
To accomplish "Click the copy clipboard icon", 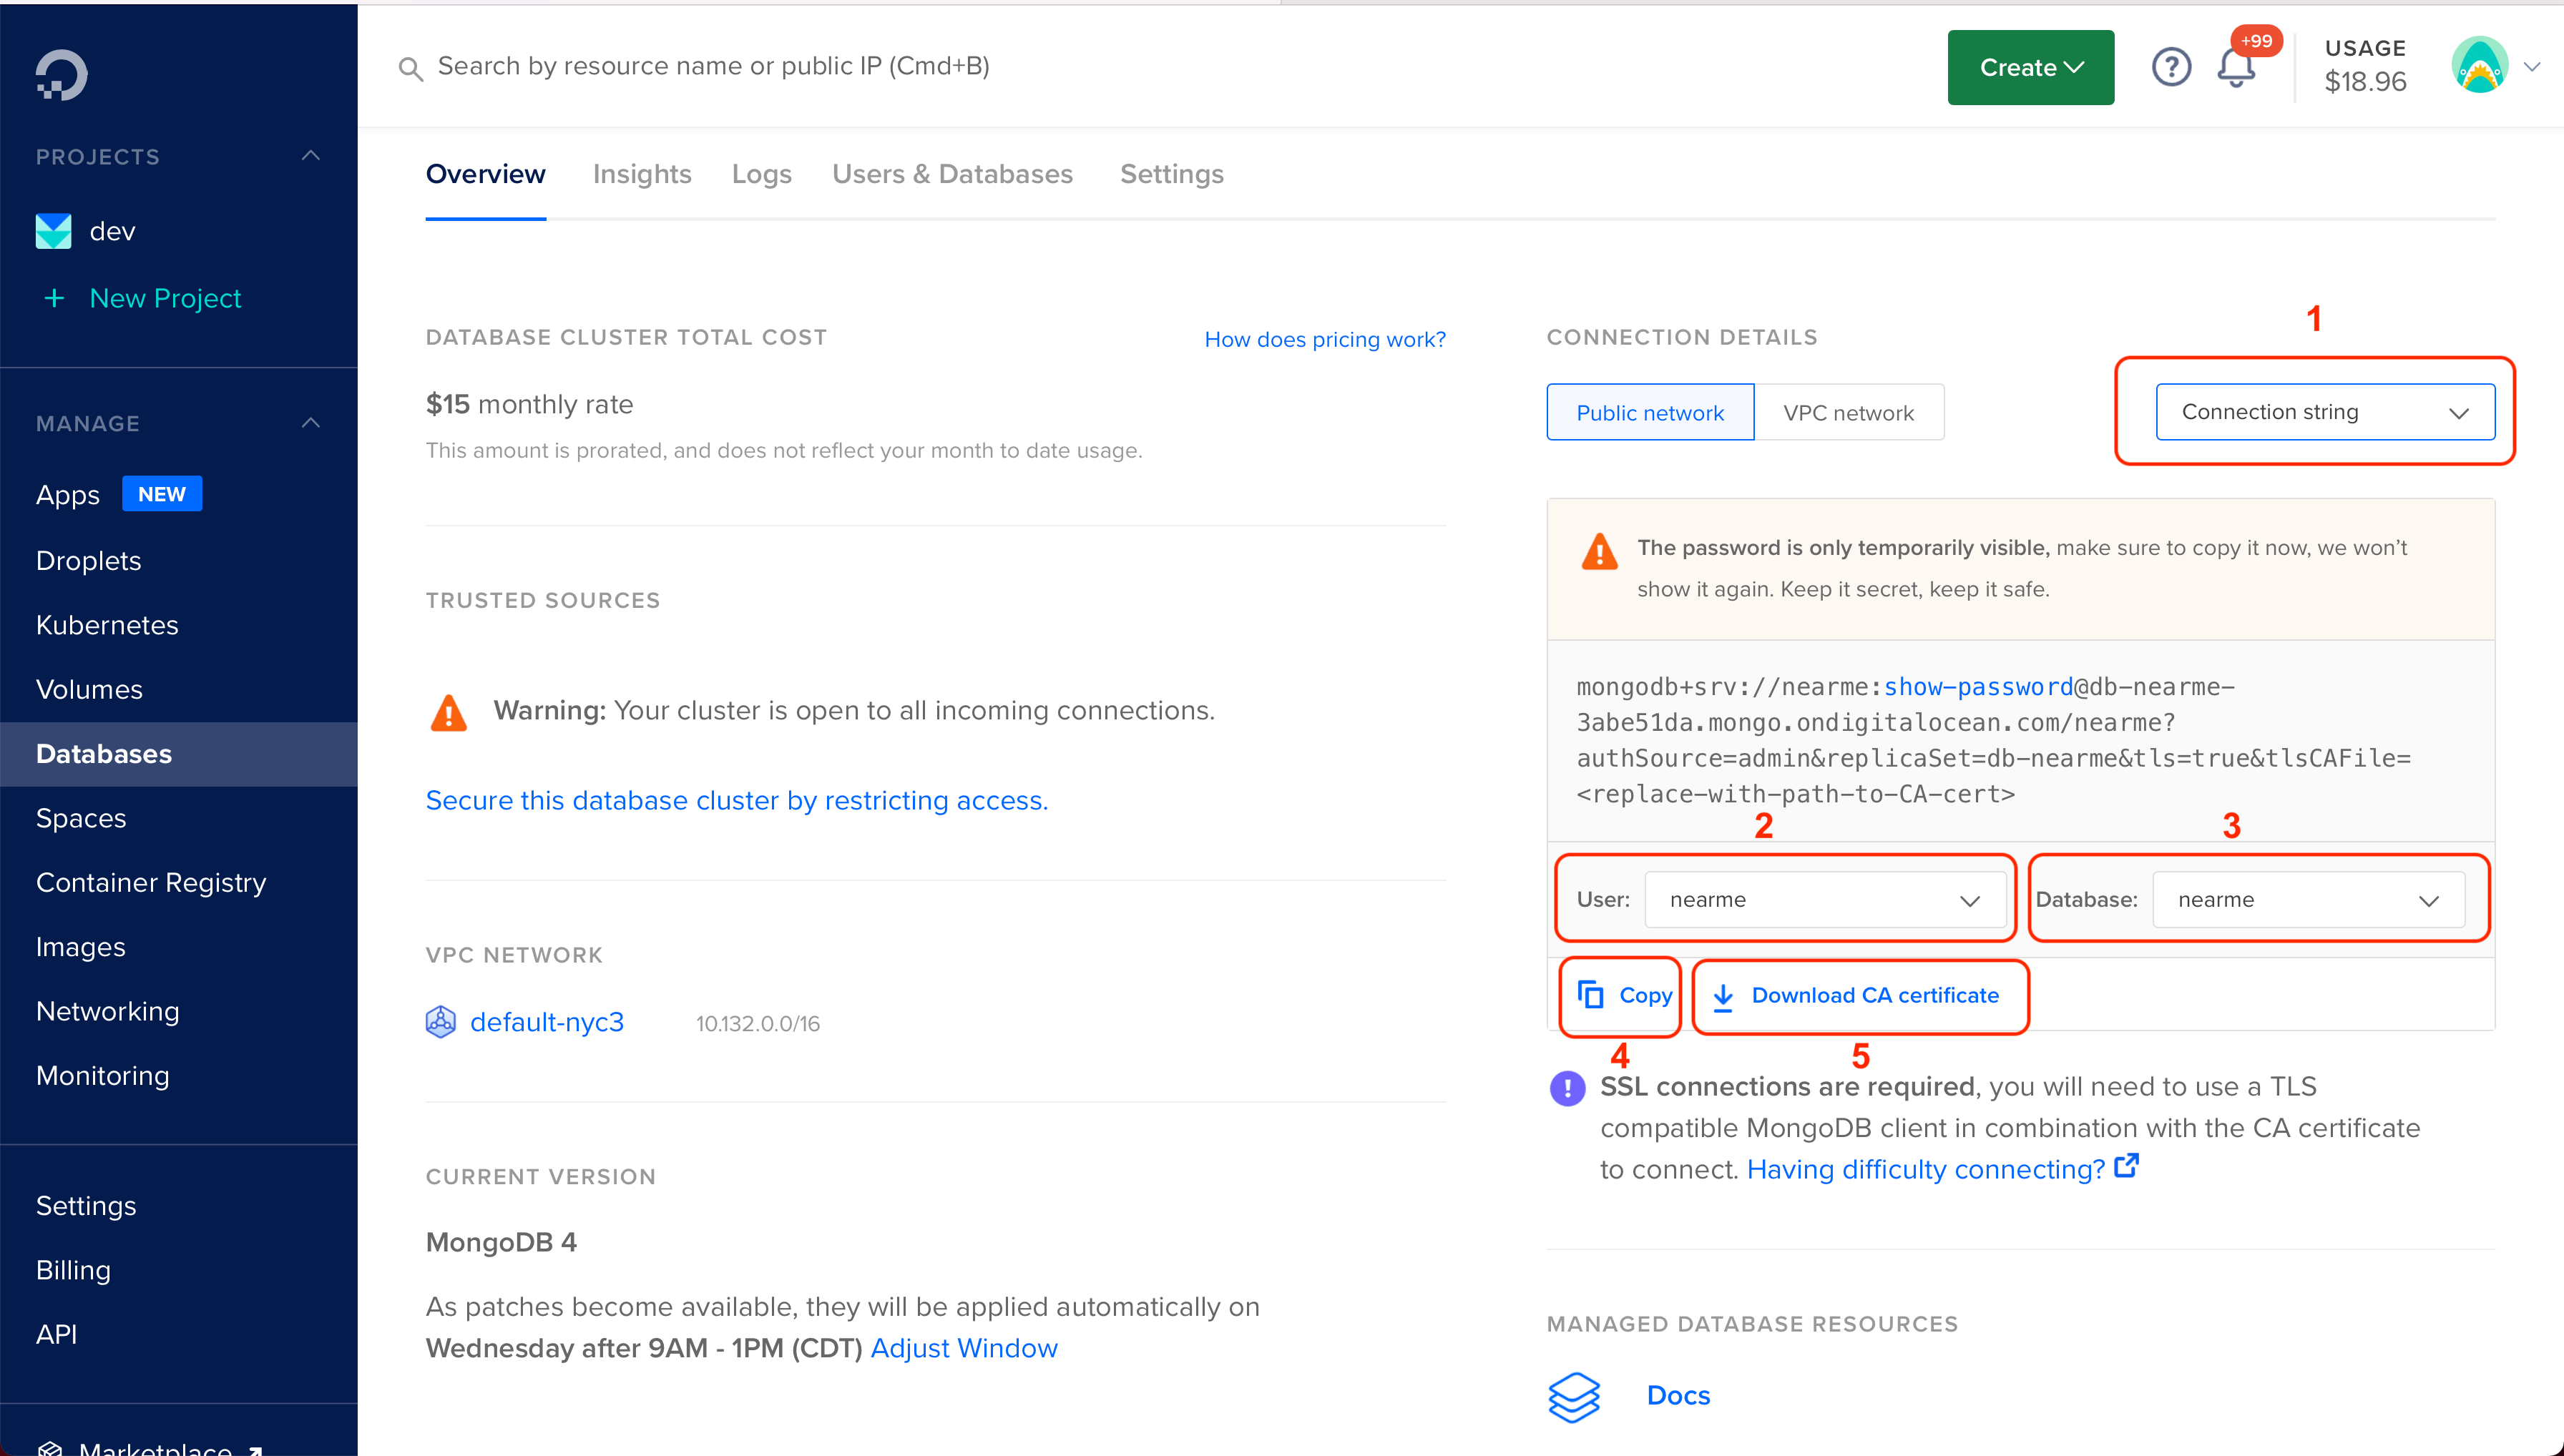I will (x=1590, y=995).
